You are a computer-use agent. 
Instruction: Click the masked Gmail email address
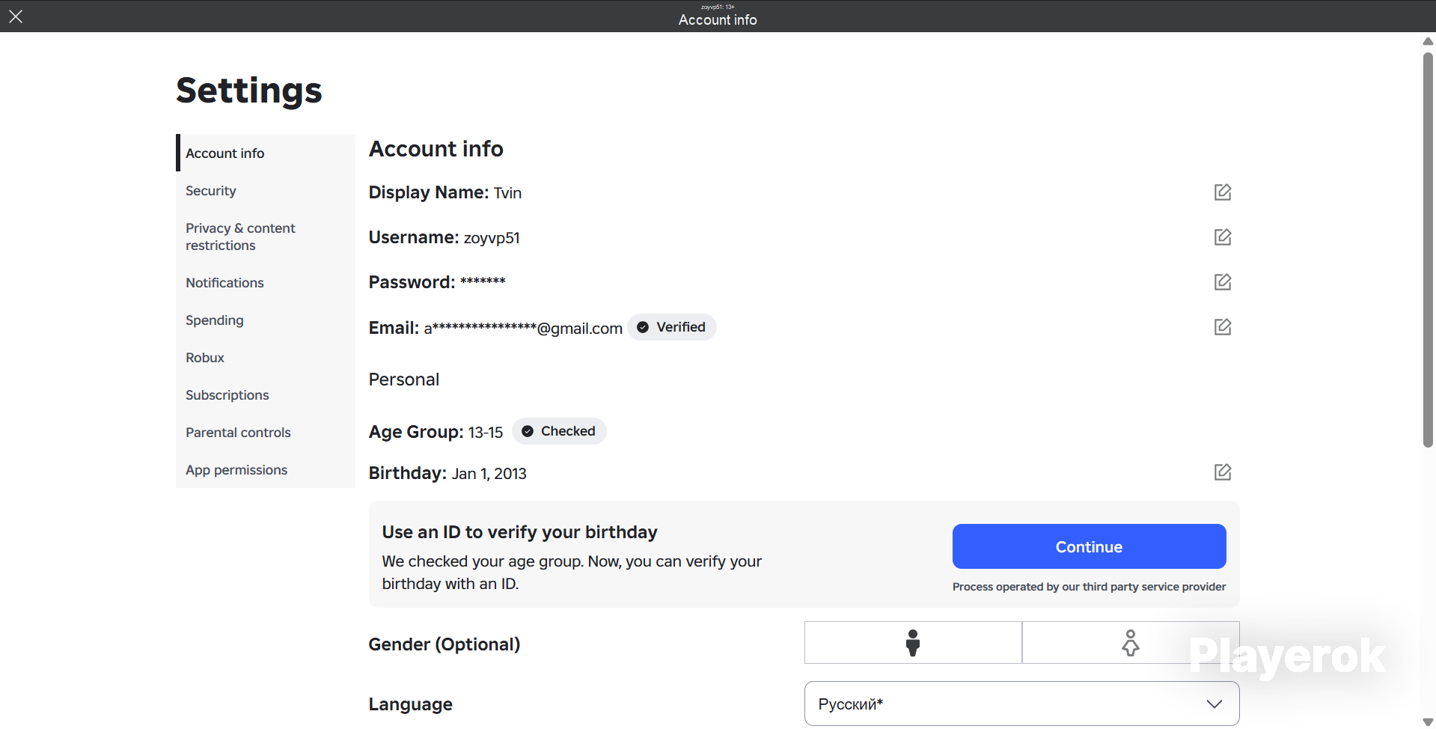(x=523, y=329)
